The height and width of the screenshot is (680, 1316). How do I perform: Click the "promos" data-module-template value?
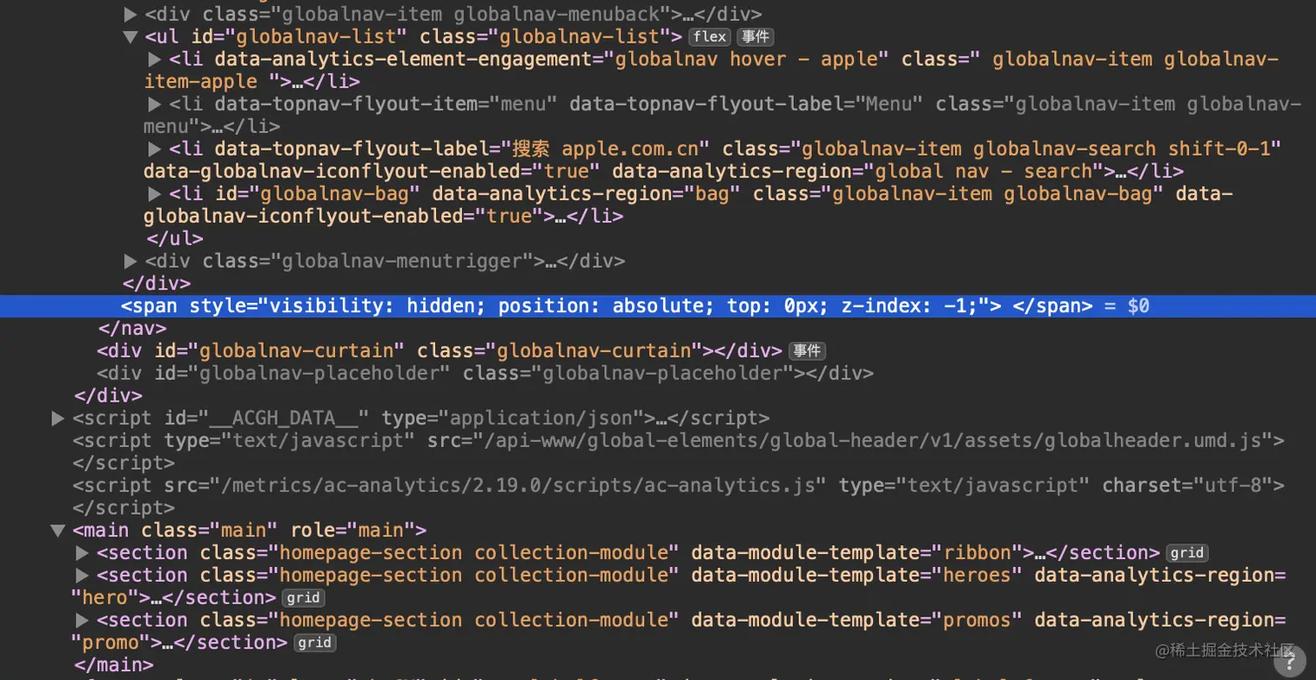977,620
